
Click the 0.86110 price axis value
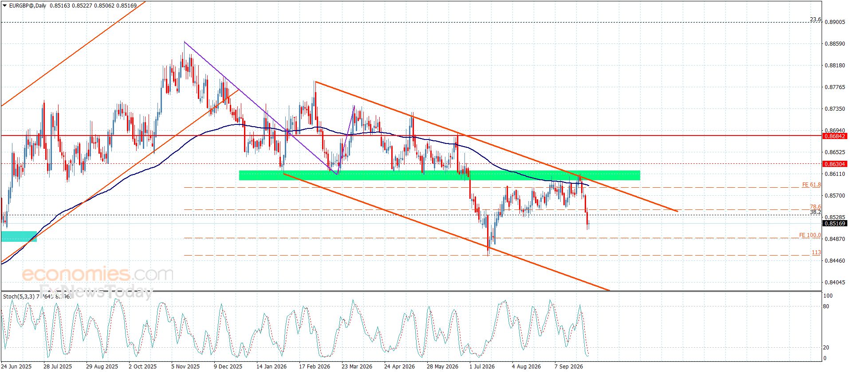[x=835, y=174]
